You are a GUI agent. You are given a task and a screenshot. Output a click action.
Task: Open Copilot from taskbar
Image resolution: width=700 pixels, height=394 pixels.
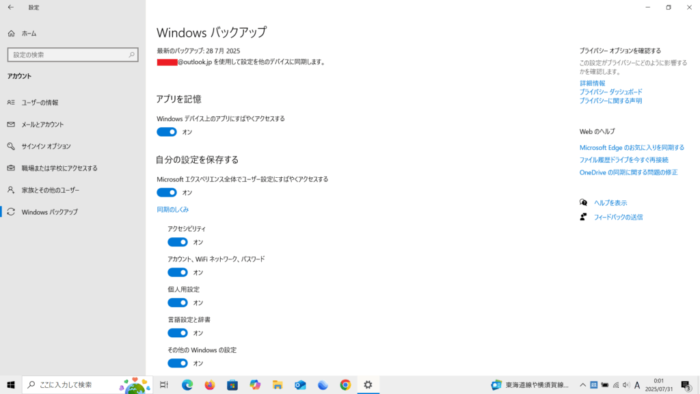click(x=255, y=384)
